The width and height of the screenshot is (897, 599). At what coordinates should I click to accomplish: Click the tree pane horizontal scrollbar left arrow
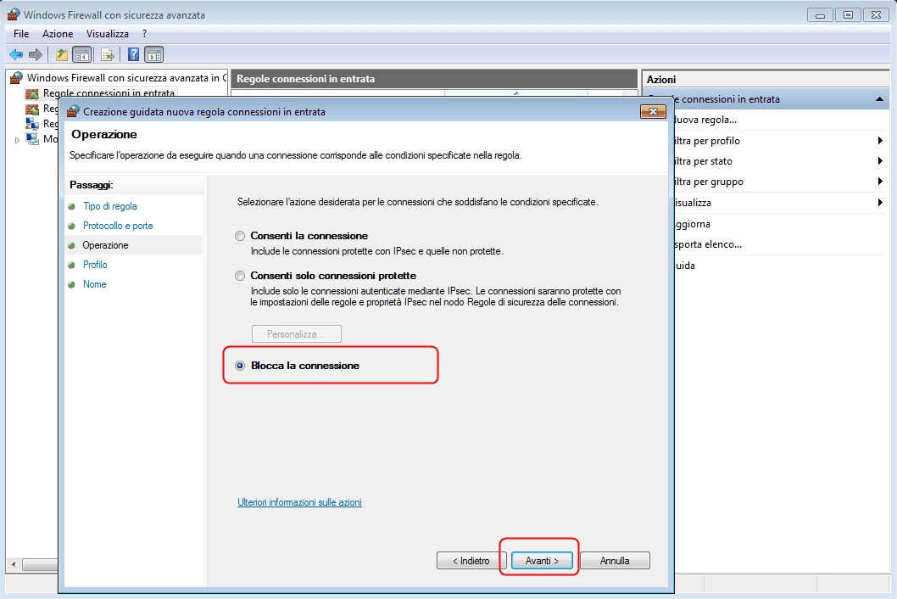[14, 564]
